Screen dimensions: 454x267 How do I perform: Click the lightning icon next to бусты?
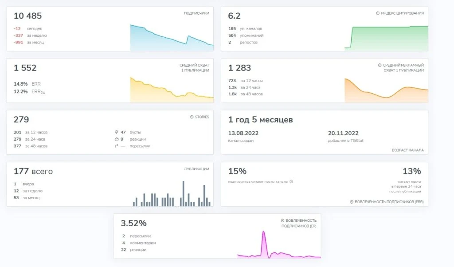tap(117, 132)
